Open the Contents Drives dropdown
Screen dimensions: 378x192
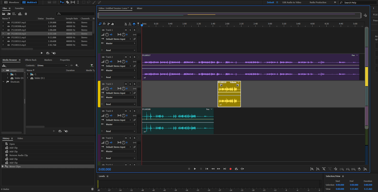(52, 65)
